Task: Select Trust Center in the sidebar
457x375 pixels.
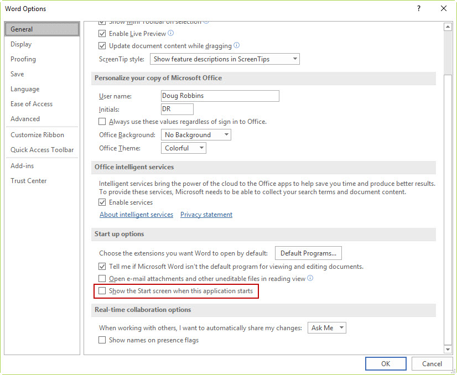Action: [x=29, y=181]
